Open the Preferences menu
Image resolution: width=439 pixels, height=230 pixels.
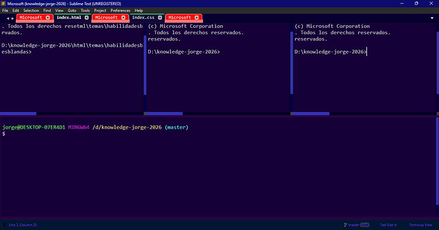[x=120, y=11]
